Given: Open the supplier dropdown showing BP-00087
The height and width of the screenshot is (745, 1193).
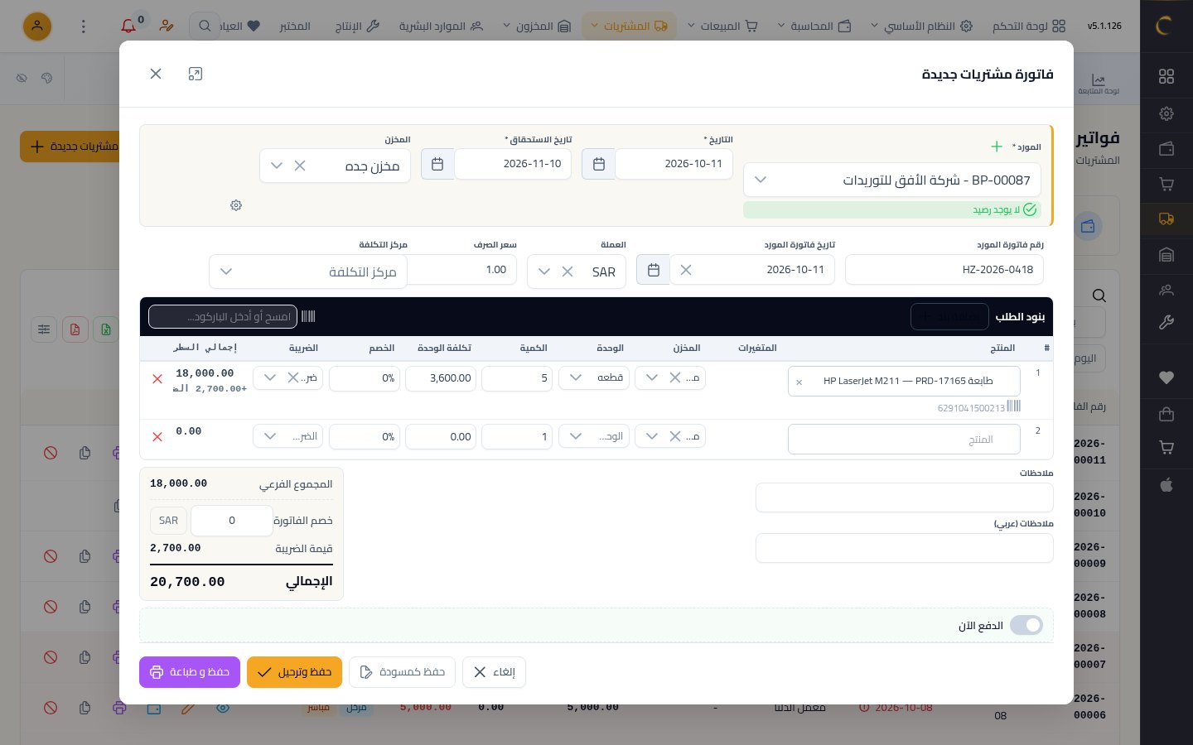Looking at the screenshot, I should pos(892,180).
